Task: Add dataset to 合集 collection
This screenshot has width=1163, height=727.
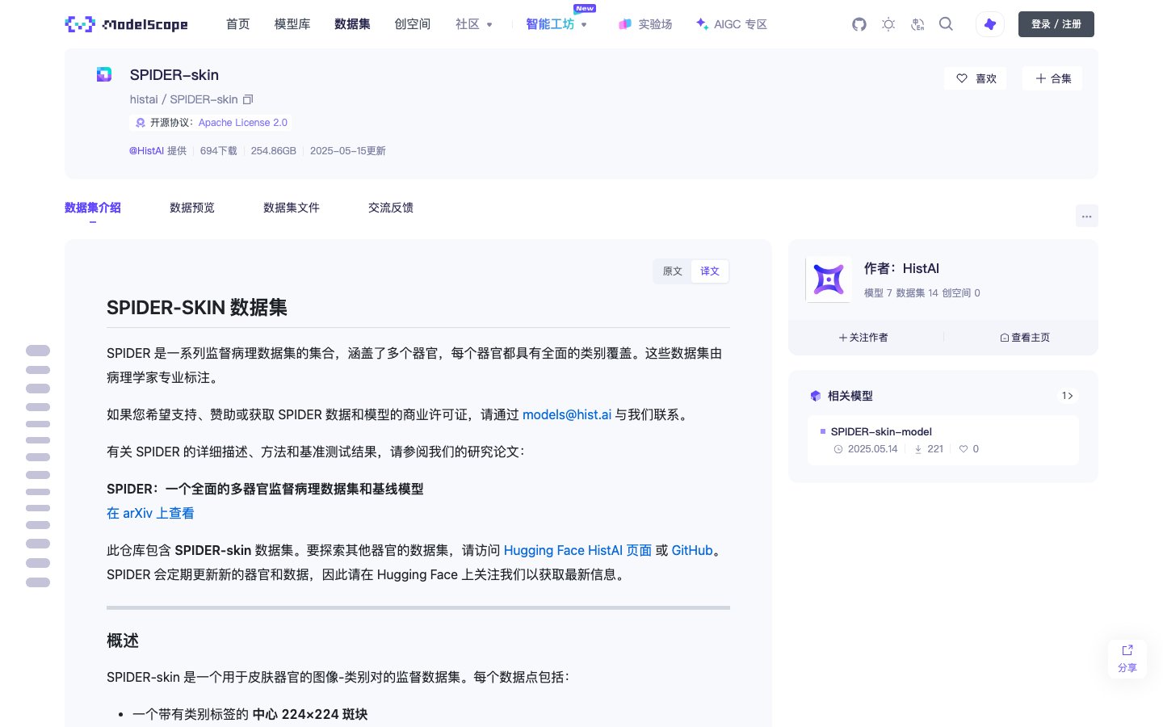Action: [1053, 78]
